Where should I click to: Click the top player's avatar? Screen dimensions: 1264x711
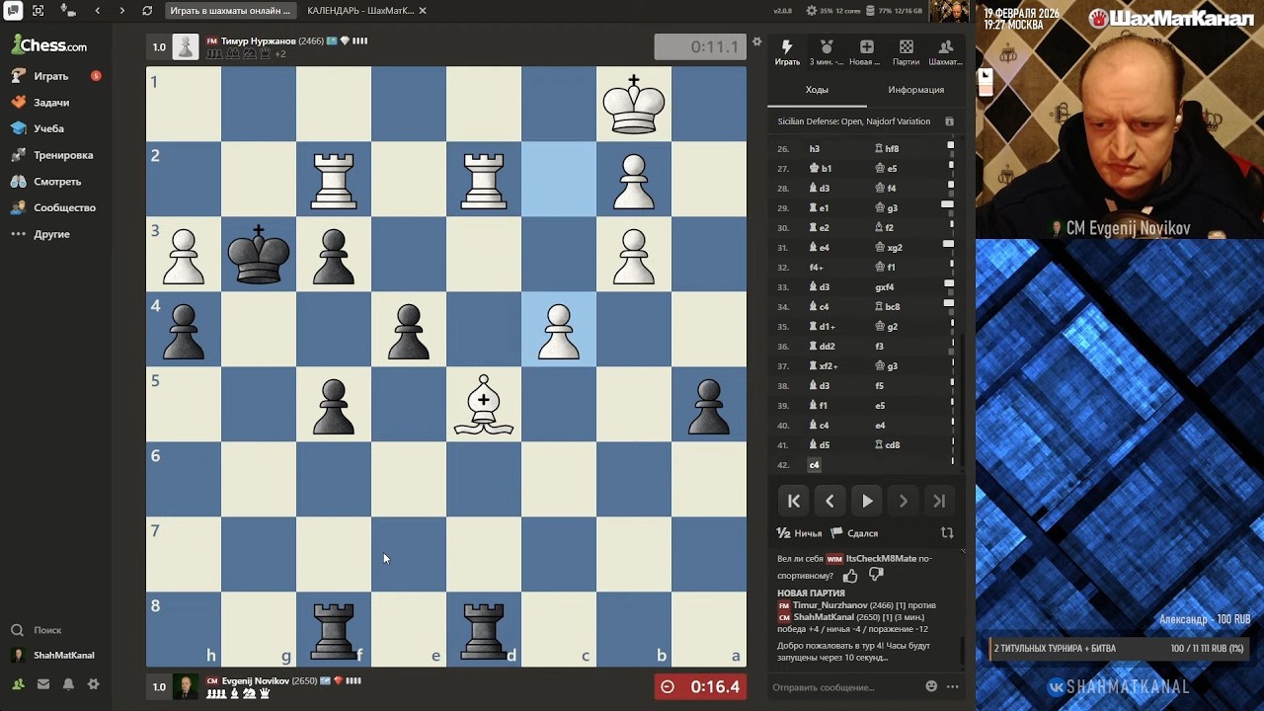pos(186,46)
